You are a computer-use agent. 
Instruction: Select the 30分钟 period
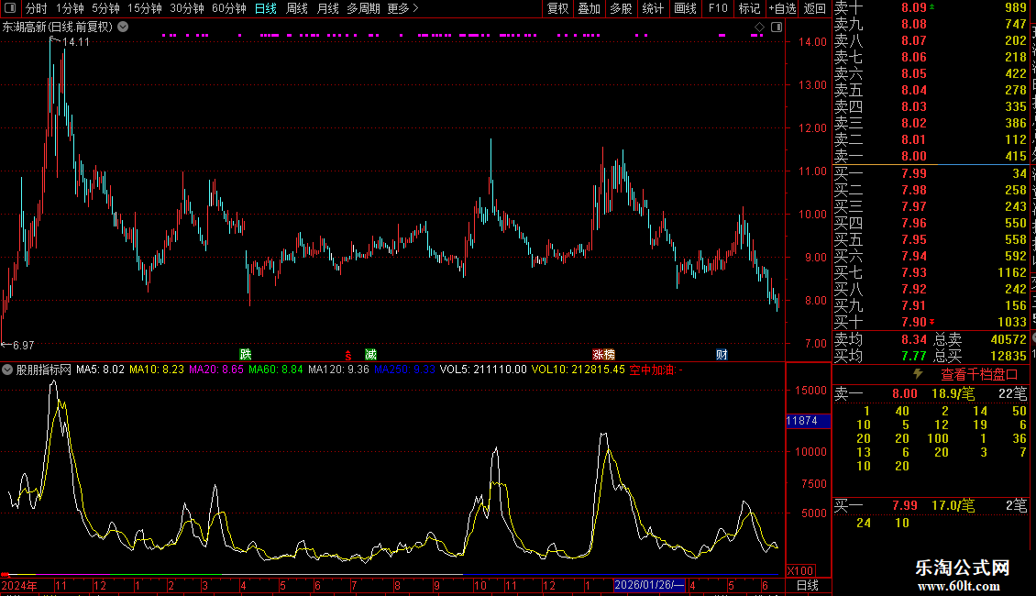187,8
